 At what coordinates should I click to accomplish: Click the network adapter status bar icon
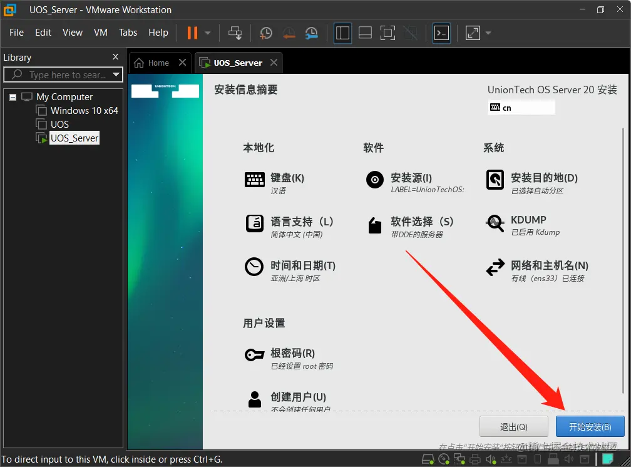pos(459,459)
